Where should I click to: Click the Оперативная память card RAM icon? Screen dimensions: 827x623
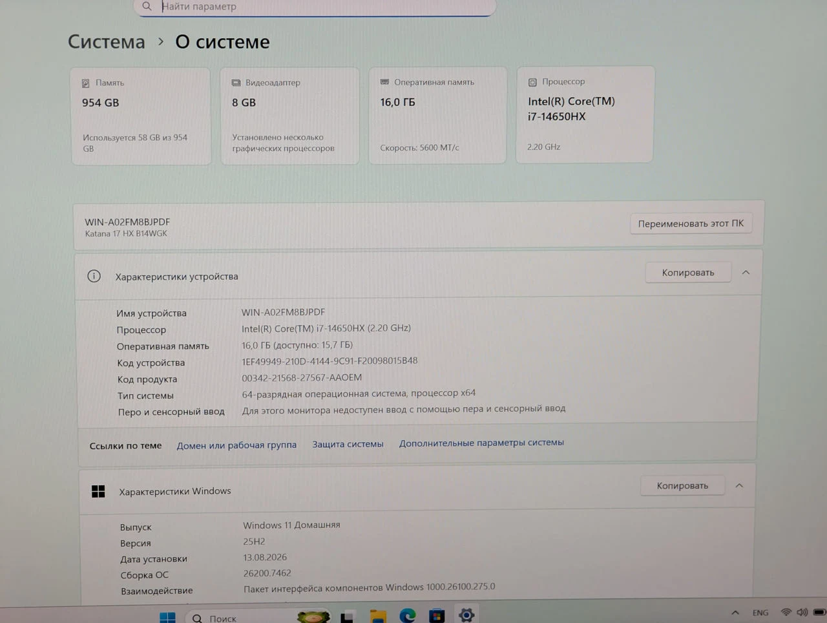384,82
